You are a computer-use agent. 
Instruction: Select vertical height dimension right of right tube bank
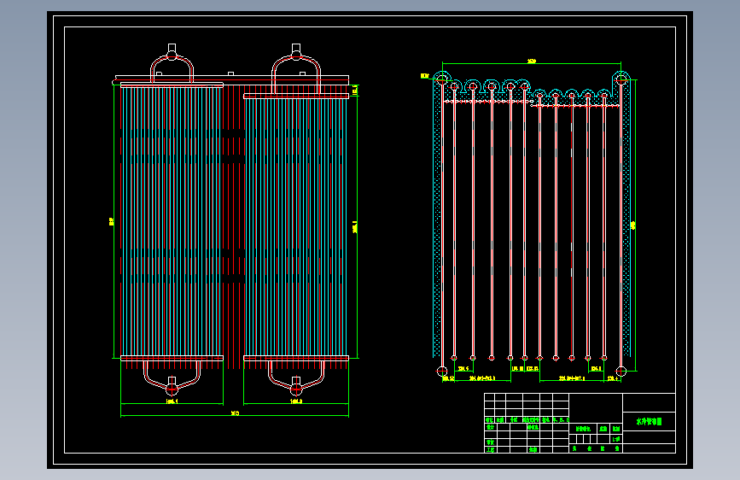click(x=355, y=227)
